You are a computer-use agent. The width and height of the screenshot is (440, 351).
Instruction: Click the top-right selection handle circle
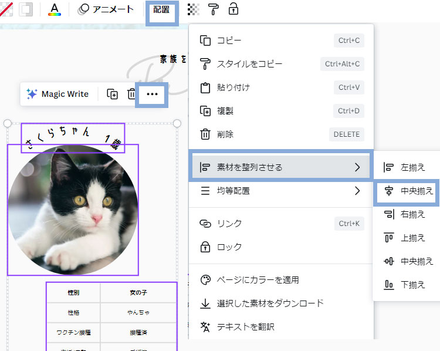(x=177, y=123)
